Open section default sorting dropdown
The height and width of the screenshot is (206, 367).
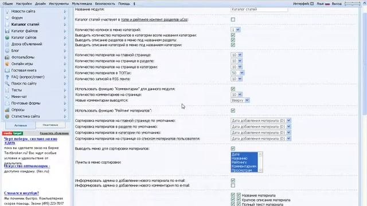point(261,126)
